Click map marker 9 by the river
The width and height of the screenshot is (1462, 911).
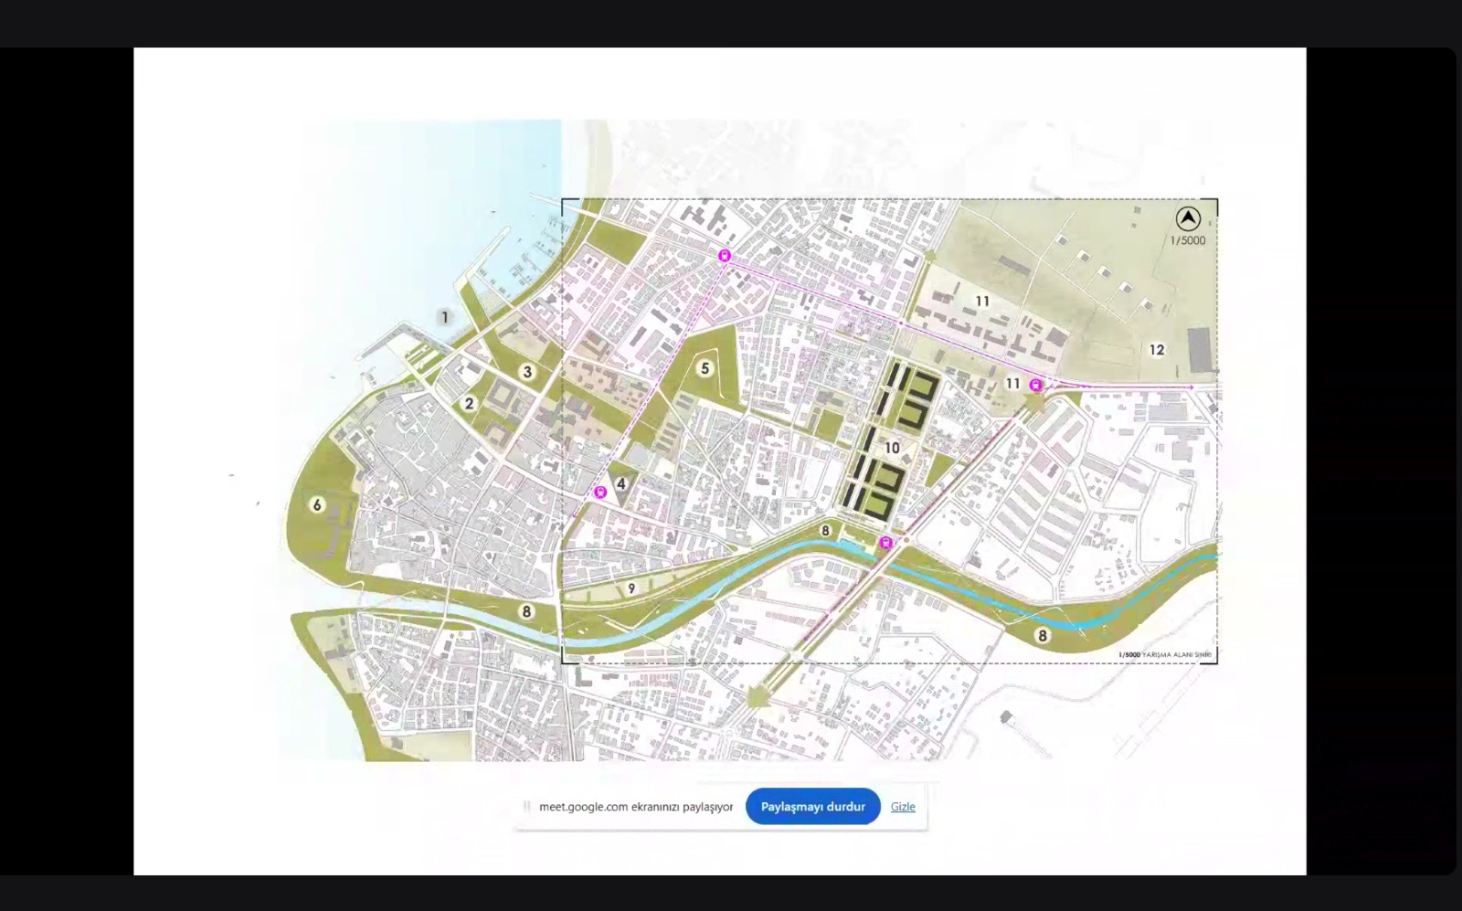tap(631, 588)
